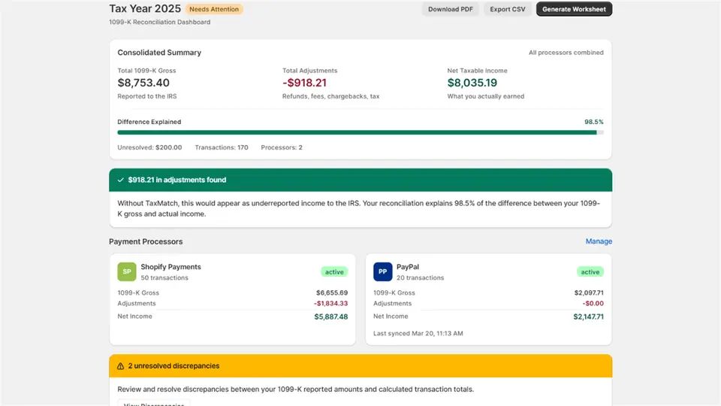The height and width of the screenshot is (406, 721).
Task: Click the Net Taxable Income value $8,035.19
Action: [472, 83]
